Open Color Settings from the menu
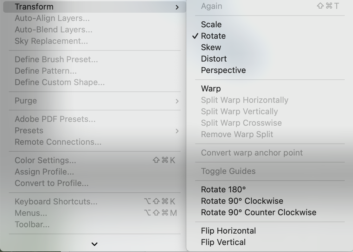 click(45, 160)
